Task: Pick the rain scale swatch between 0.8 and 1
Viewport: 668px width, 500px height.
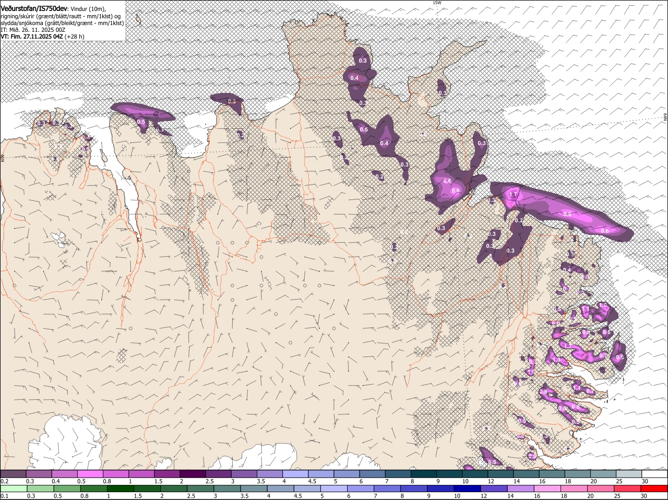Action: pyautogui.click(x=94, y=489)
